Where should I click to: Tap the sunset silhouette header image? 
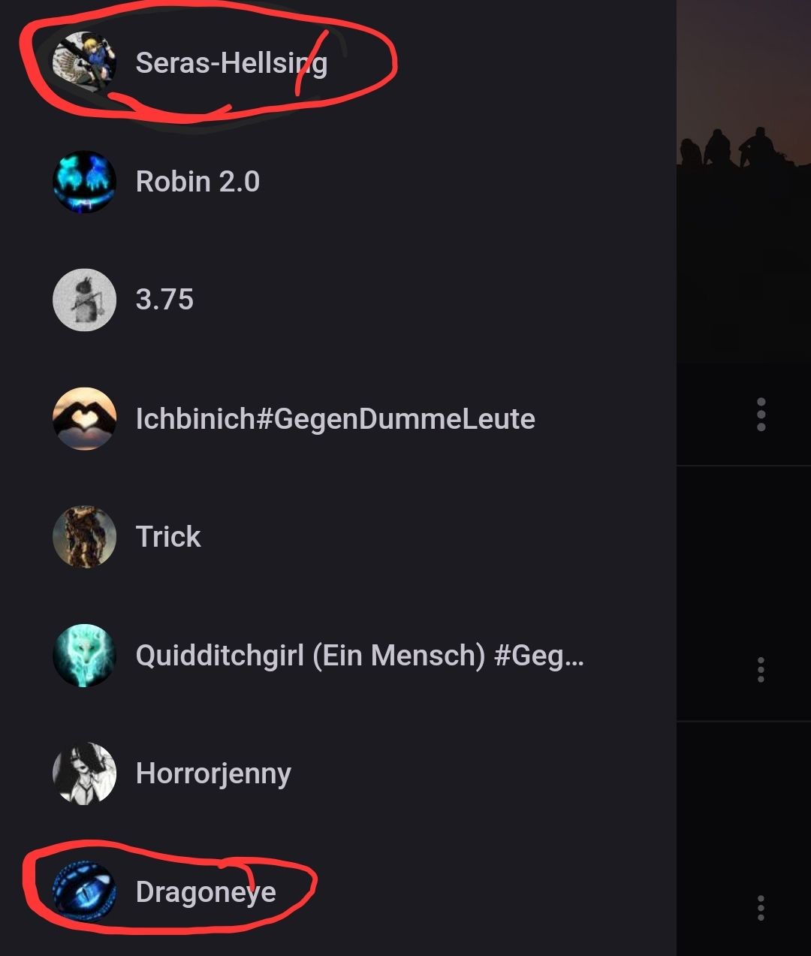[743, 180]
